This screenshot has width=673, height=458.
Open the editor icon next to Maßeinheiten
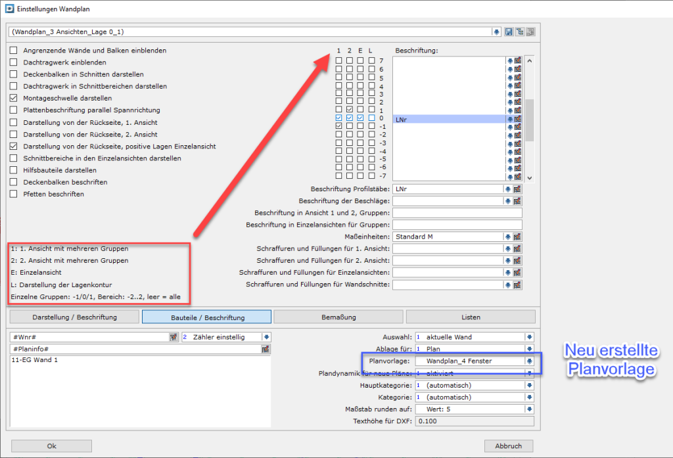coord(517,237)
